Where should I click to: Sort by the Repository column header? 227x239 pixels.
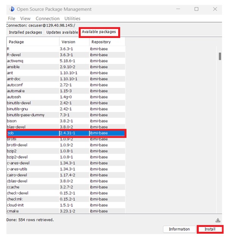[107, 42]
